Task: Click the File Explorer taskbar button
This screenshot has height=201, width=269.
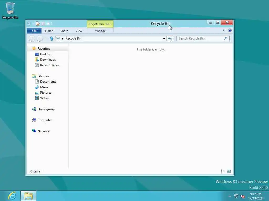Action: coord(28,196)
